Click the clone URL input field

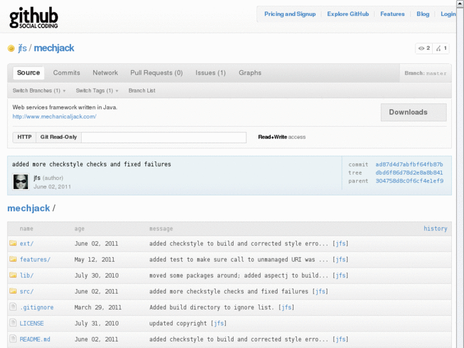pyautogui.click(x=163, y=137)
